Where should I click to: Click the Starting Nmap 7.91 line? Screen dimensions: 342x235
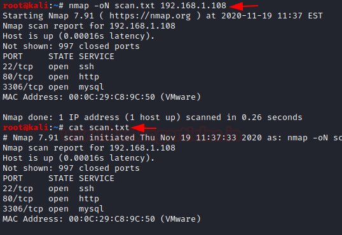tap(163, 16)
